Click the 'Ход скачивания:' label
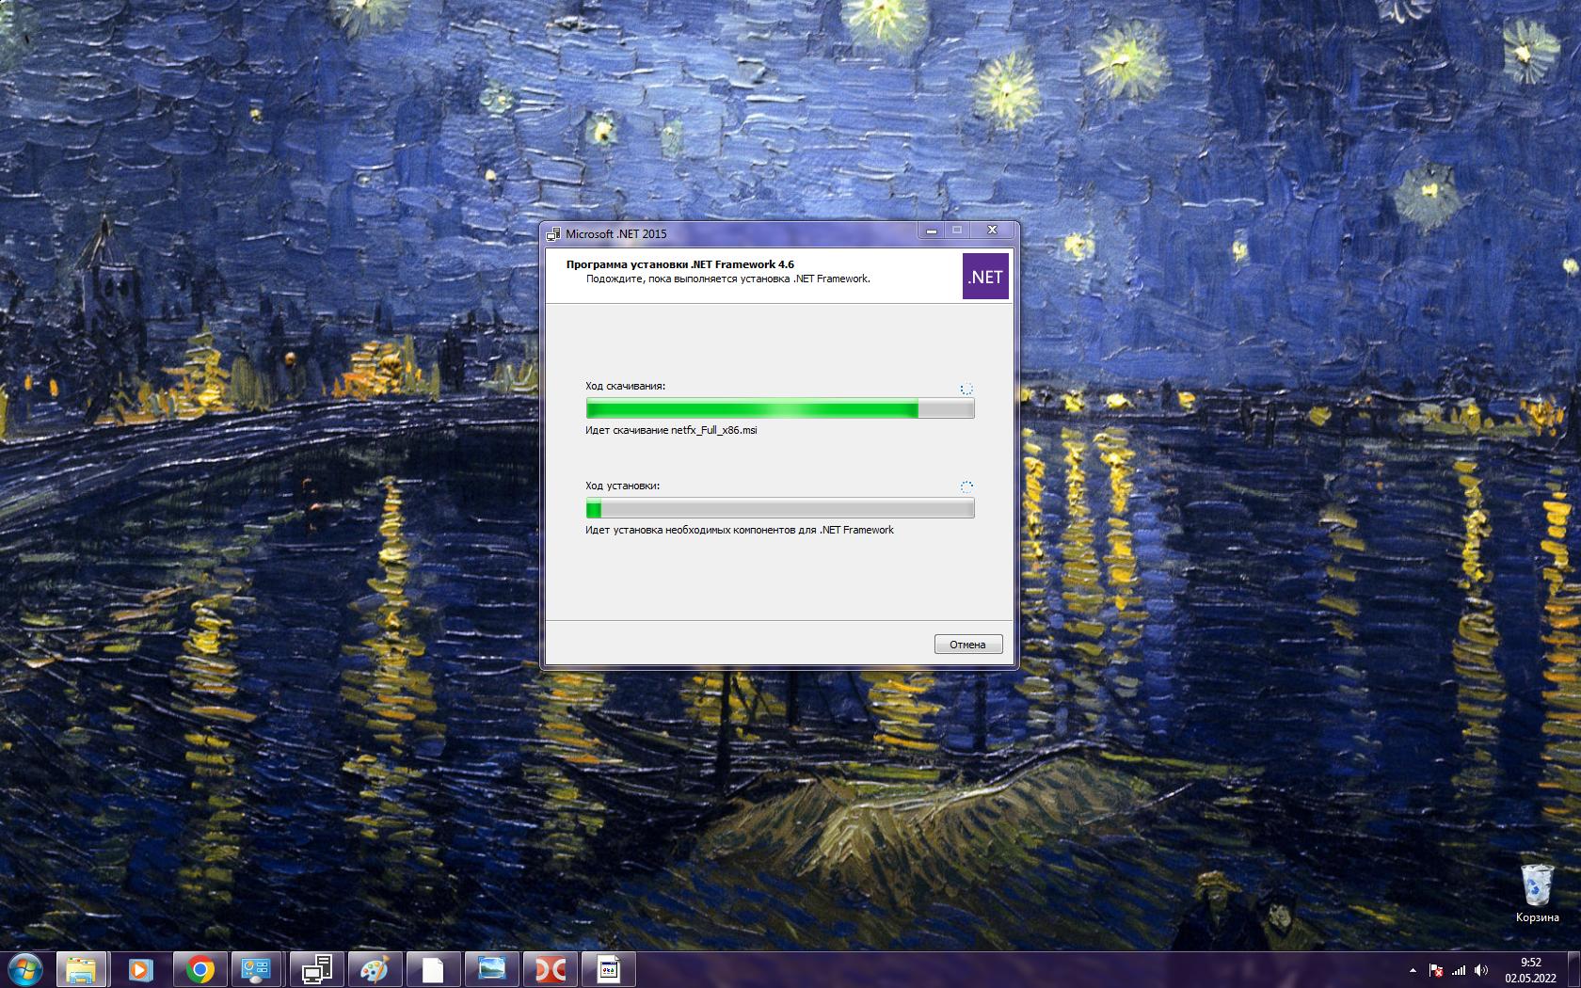 click(625, 386)
